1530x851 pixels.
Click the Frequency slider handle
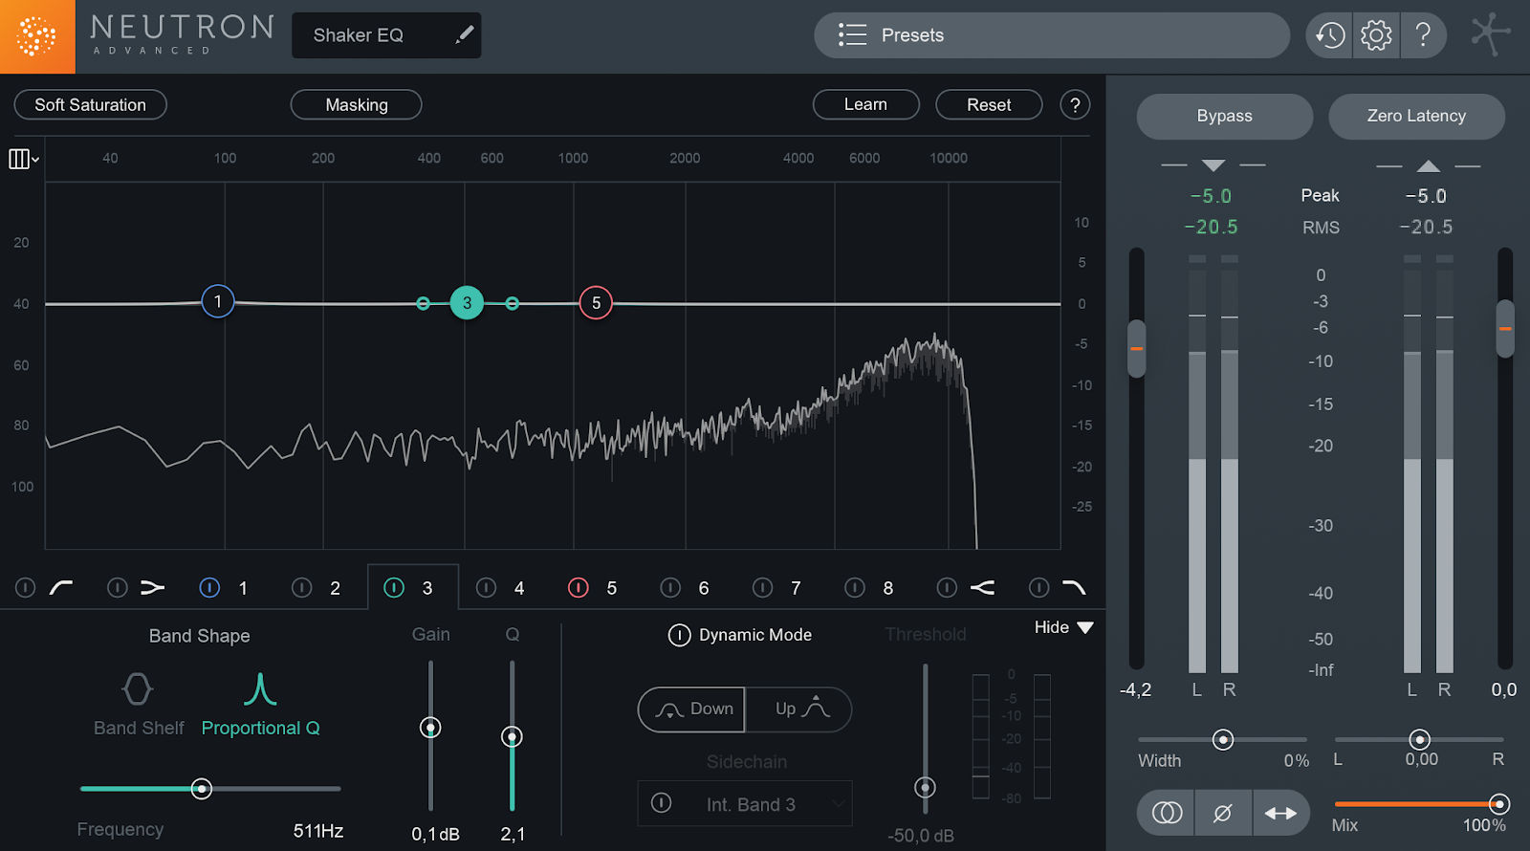pyautogui.click(x=201, y=789)
